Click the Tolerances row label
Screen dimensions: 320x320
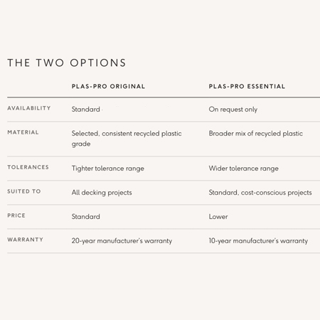(28, 167)
